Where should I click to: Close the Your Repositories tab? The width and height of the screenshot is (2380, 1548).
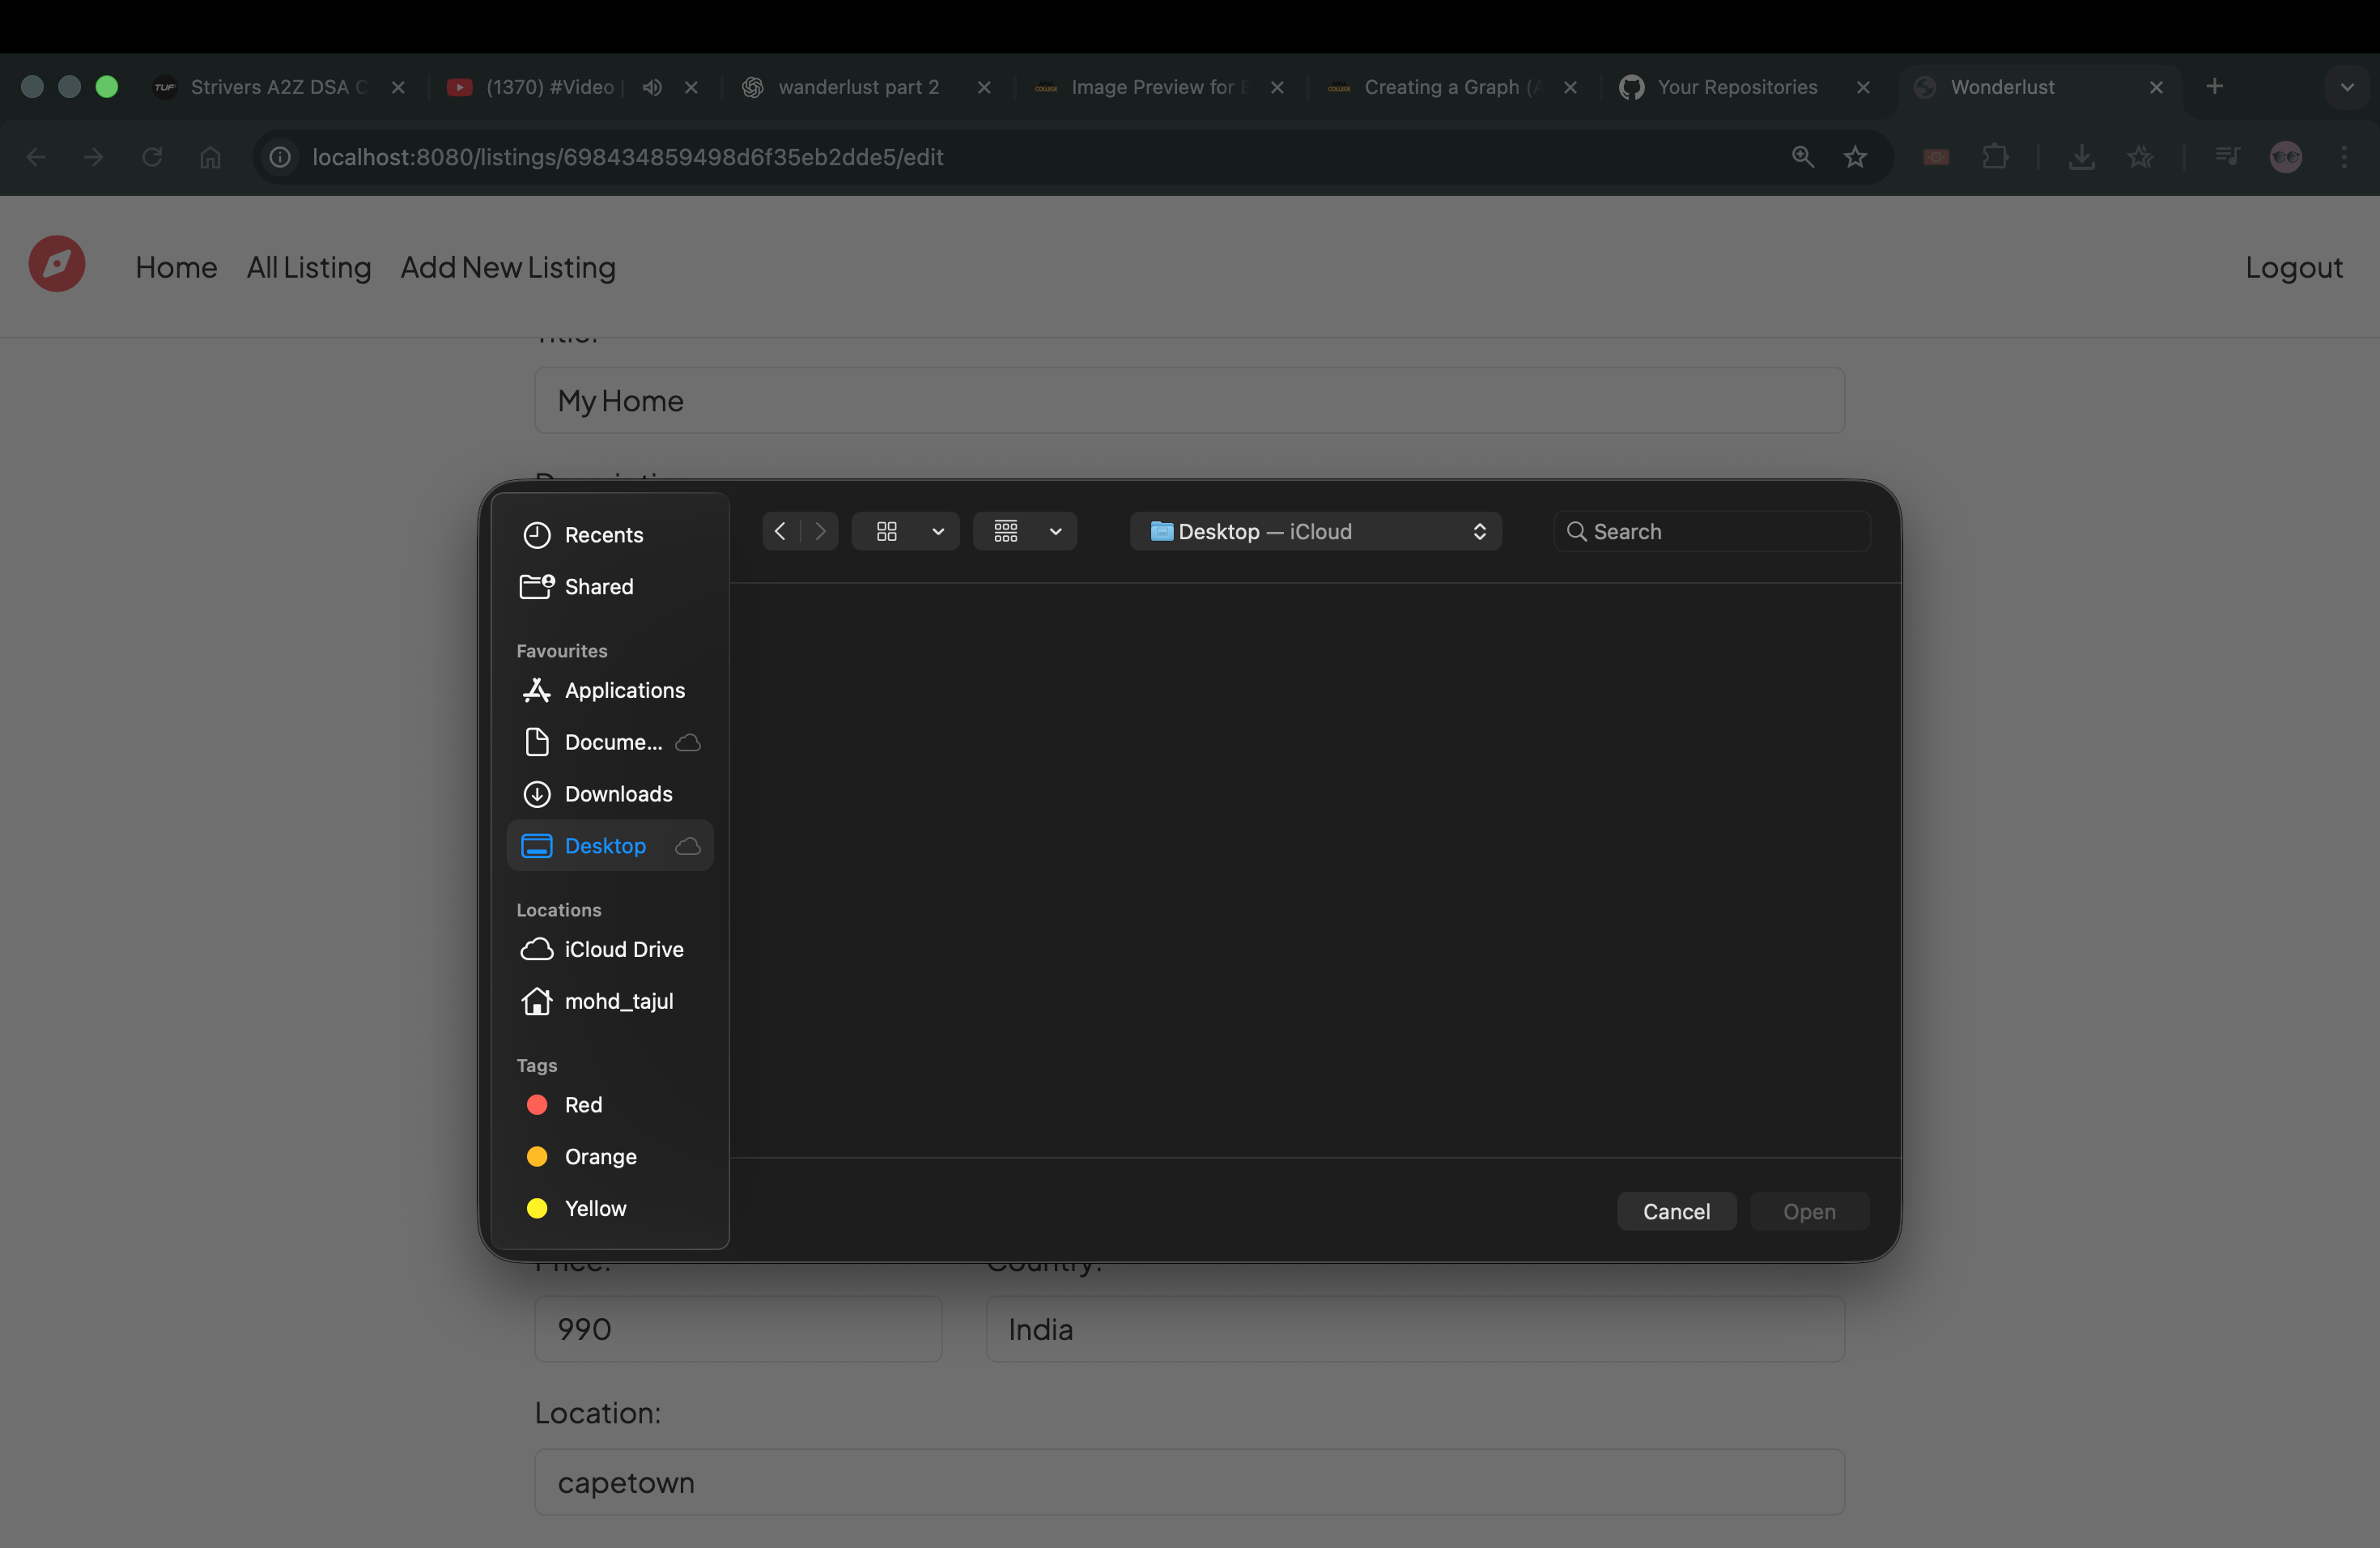pyautogui.click(x=1863, y=87)
